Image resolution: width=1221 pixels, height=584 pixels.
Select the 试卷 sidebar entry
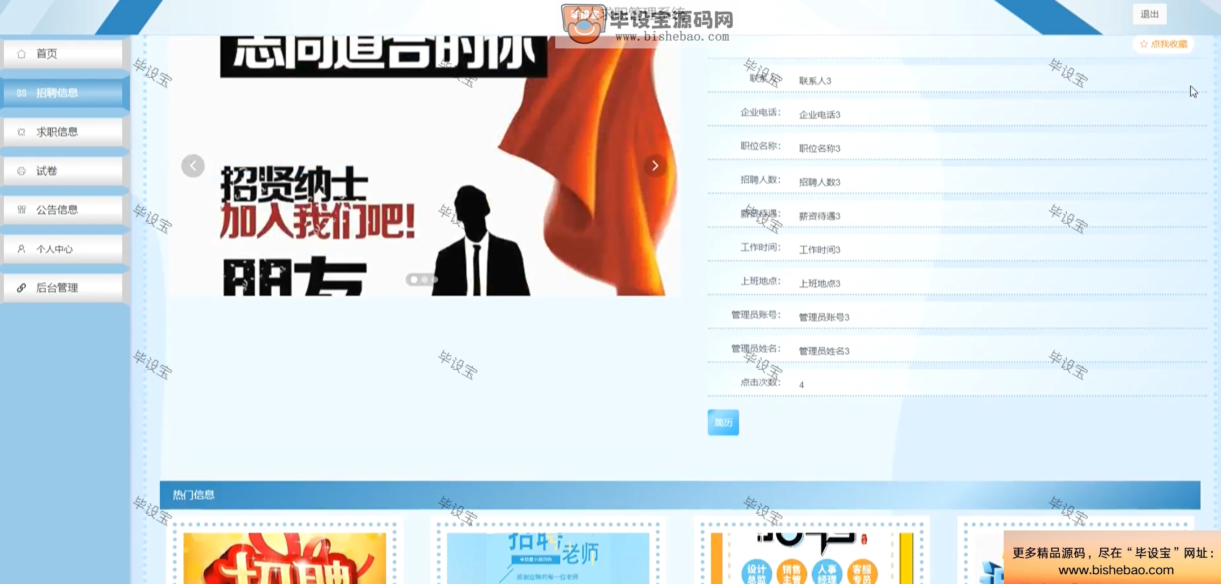(62, 171)
